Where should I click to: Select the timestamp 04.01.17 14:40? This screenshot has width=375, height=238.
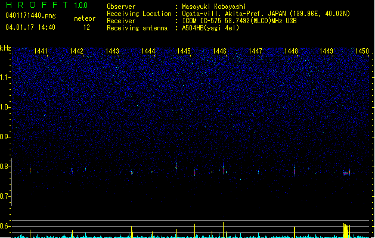click(30, 27)
